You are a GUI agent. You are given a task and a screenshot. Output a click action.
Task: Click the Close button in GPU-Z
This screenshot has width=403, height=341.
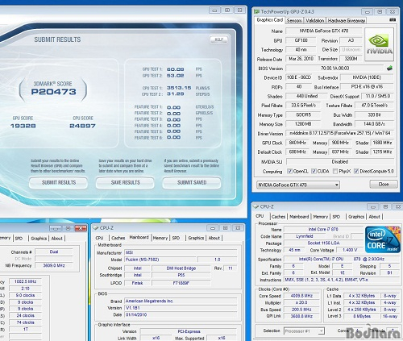(384, 185)
